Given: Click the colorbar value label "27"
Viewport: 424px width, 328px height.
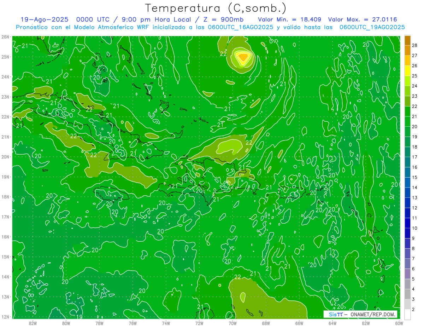Looking at the screenshot, I should pyautogui.click(x=415, y=56).
